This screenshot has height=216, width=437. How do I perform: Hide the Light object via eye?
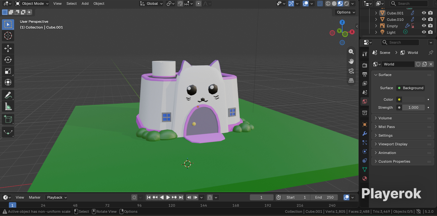click(x=424, y=32)
